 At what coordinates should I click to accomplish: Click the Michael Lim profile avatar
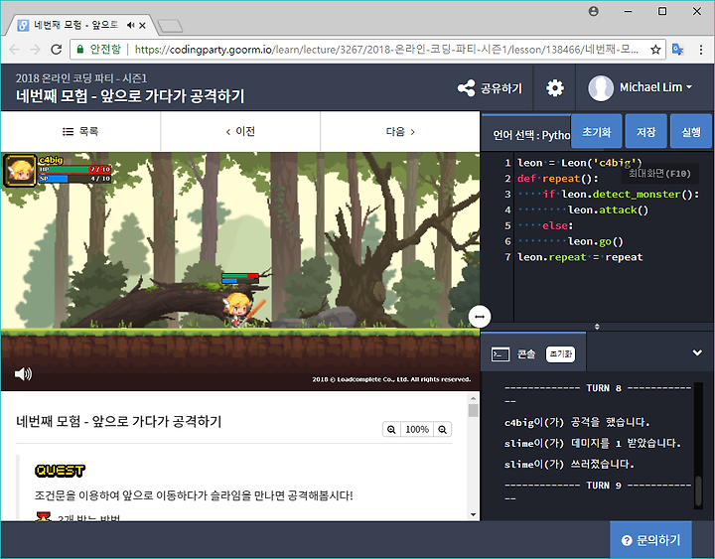click(x=601, y=87)
